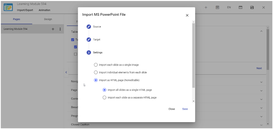Close the editor with top-right X icon
Screen dimensions: 273x129
coord(263,8)
